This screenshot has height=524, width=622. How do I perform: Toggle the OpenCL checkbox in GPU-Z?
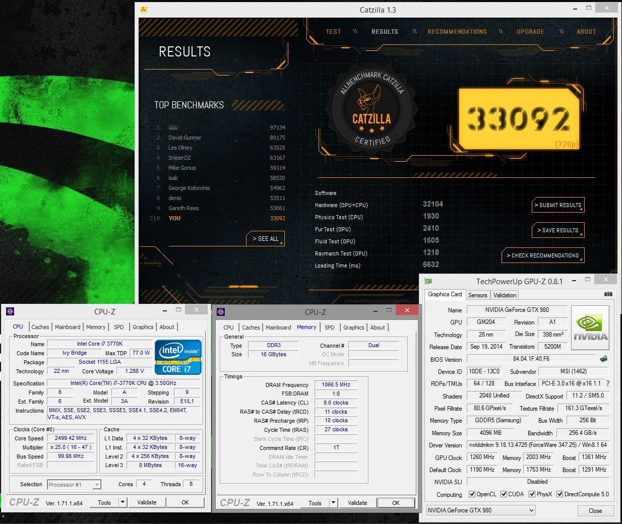click(x=472, y=494)
